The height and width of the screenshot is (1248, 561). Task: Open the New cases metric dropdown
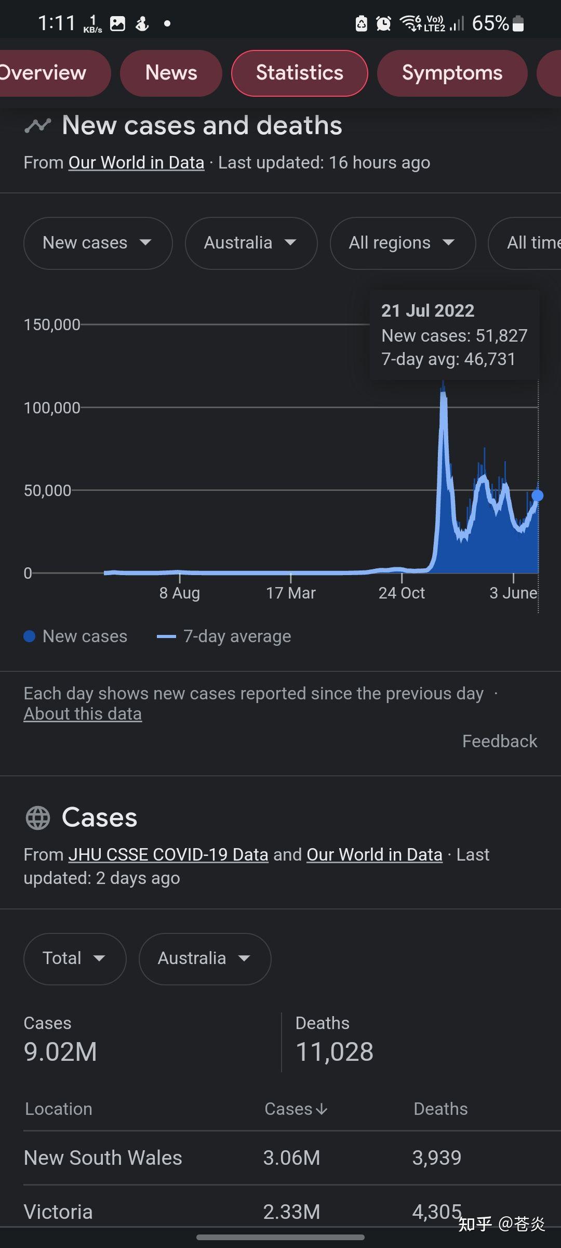[x=98, y=243]
